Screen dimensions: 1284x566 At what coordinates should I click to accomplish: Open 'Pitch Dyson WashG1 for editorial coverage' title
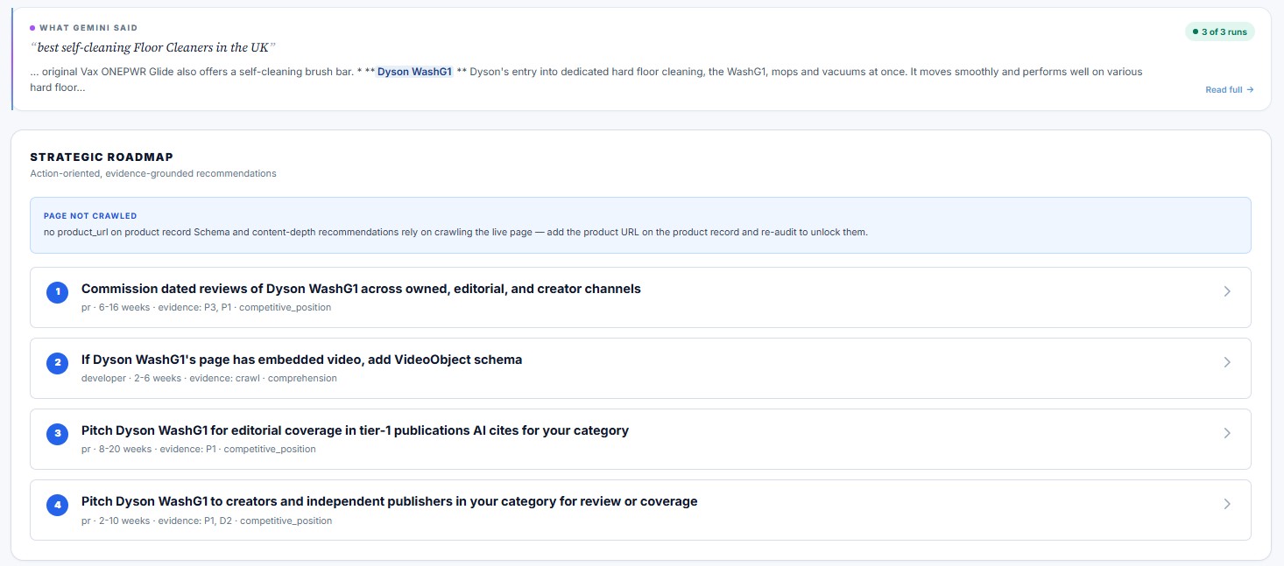click(355, 430)
